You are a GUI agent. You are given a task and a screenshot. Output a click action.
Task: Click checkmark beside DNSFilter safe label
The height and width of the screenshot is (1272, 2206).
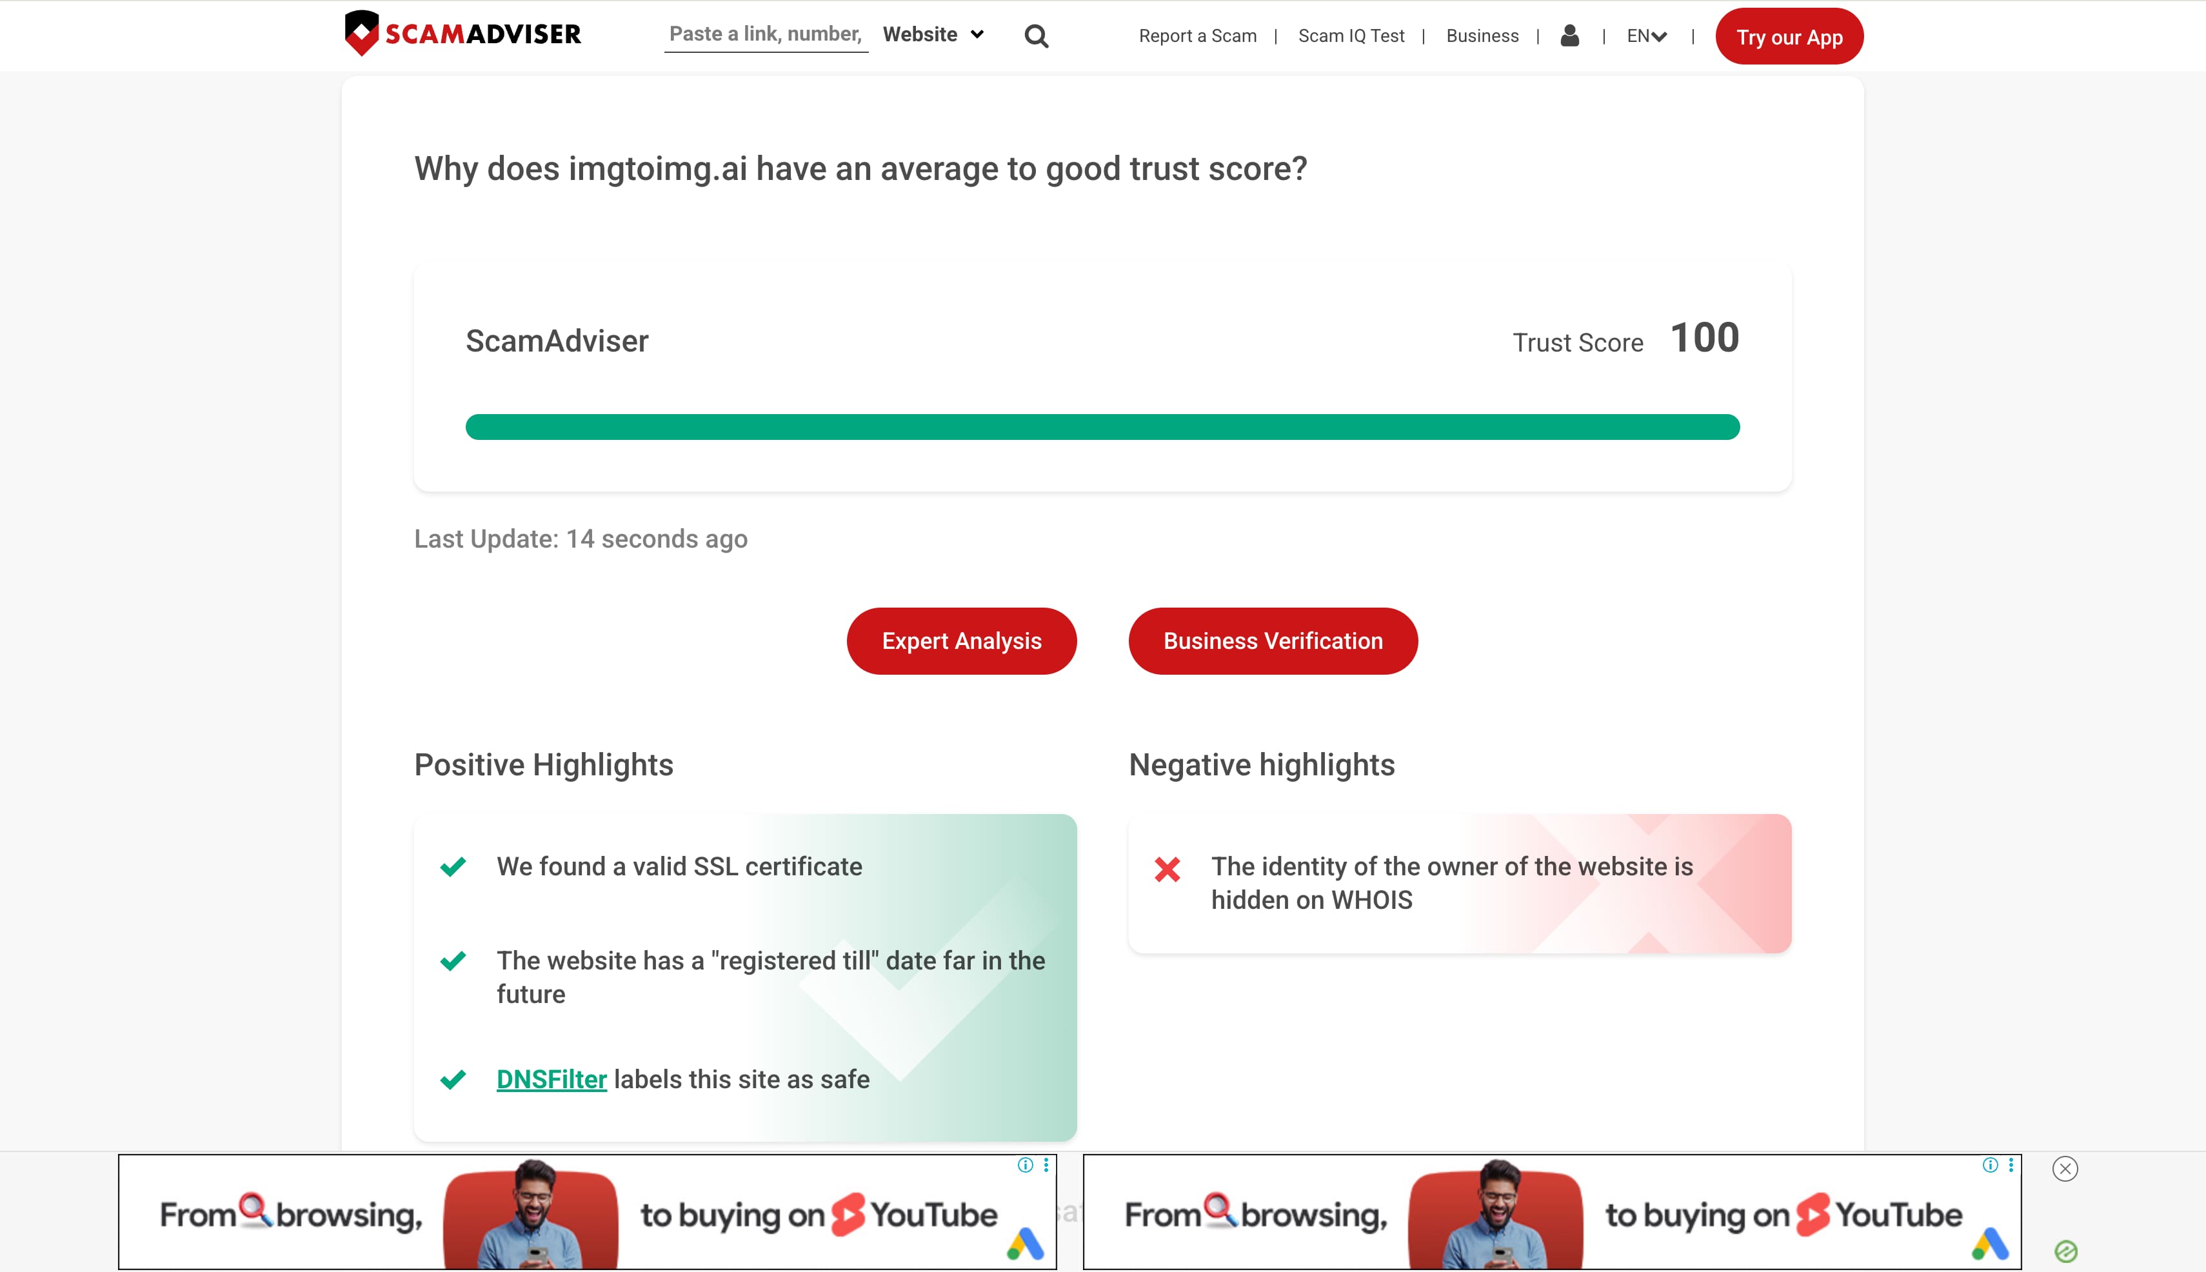click(x=453, y=1080)
